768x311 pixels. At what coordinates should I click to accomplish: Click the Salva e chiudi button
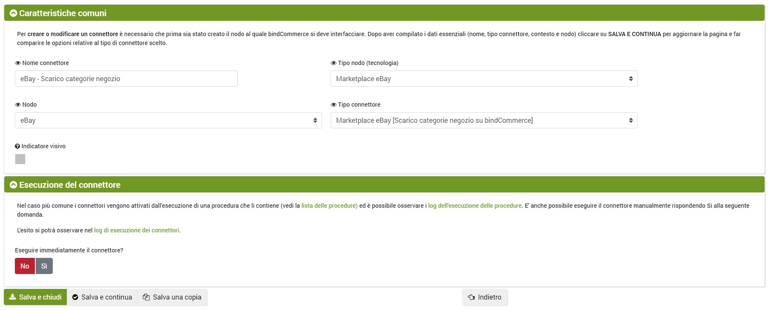[x=35, y=297]
